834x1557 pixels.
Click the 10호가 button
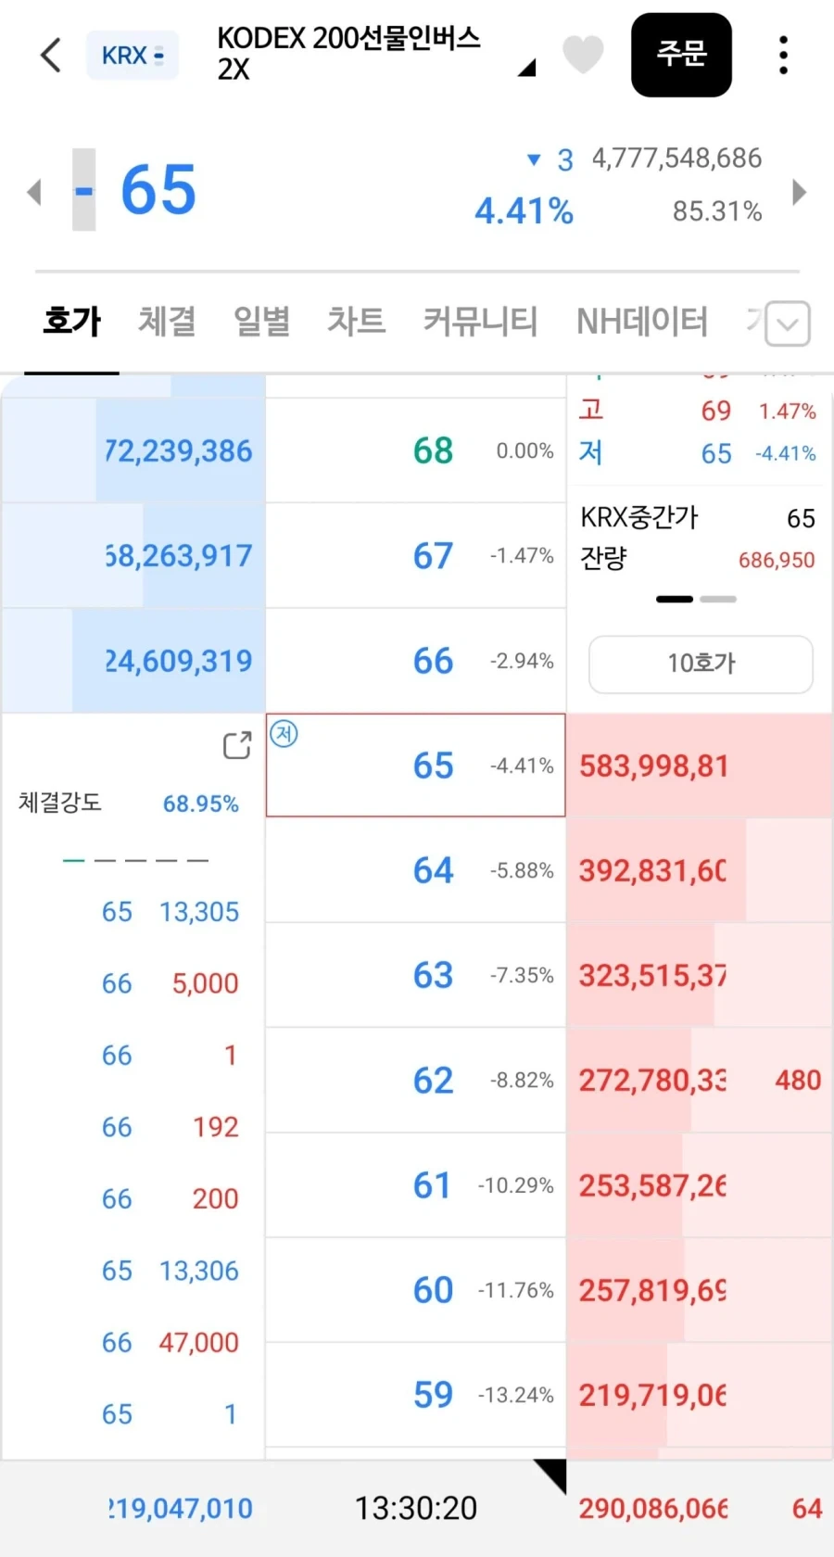click(701, 664)
